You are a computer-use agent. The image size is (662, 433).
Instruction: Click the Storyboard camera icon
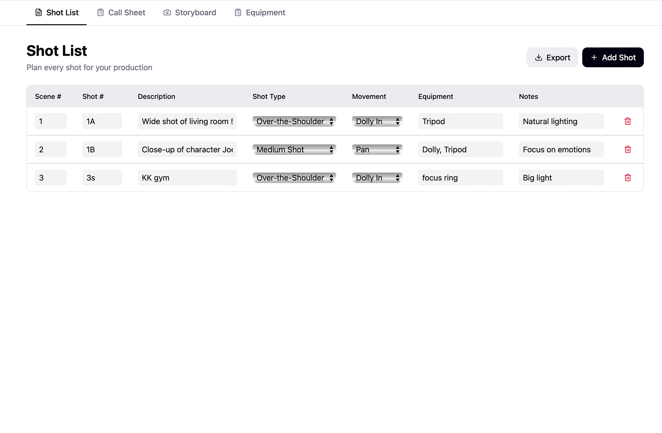coord(167,13)
